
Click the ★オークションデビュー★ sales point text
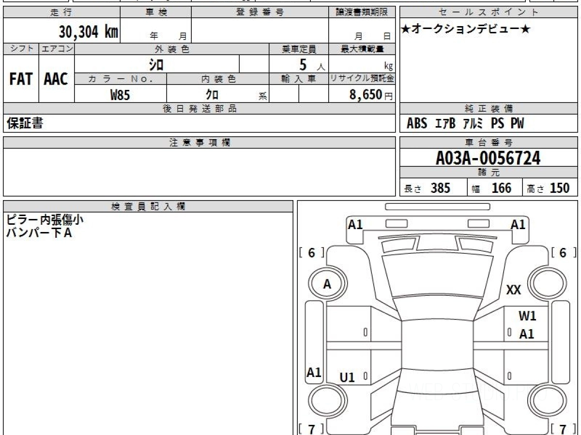[x=466, y=29]
